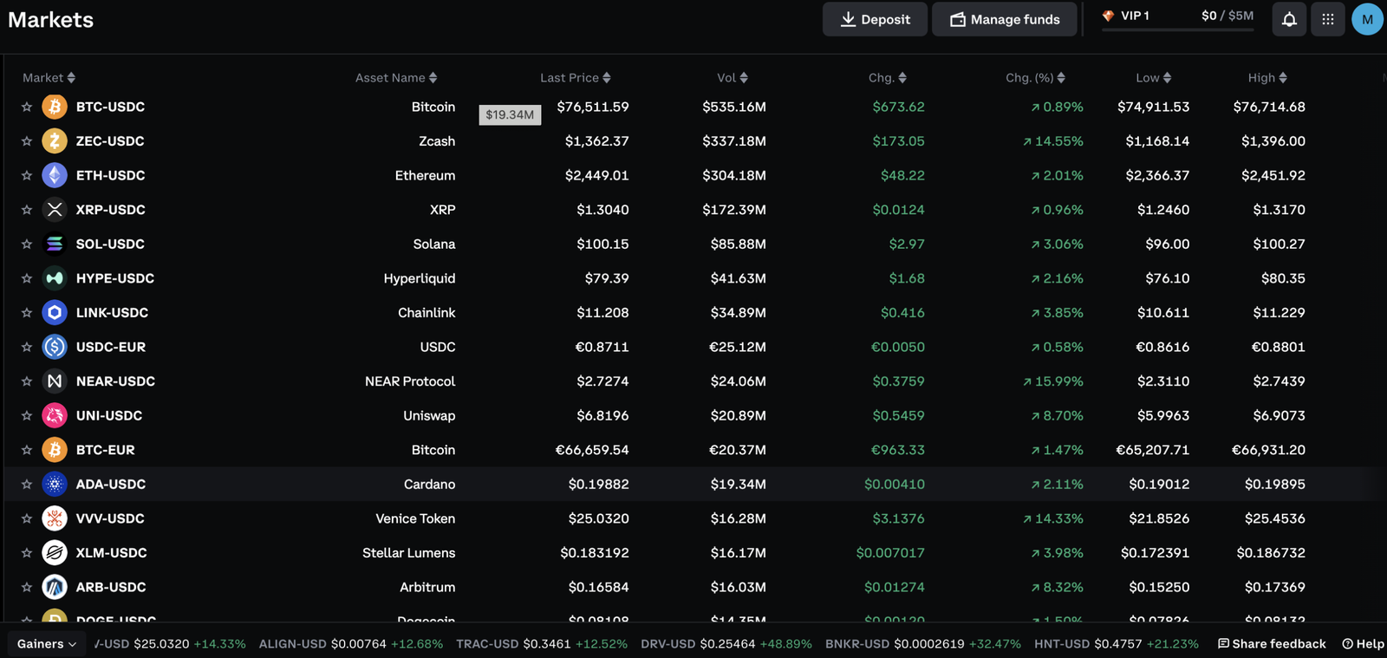This screenshot has width=1387, height=658.
Task: Add SOL-USDC to favorites via star
Action: click(x=27, y=244)
